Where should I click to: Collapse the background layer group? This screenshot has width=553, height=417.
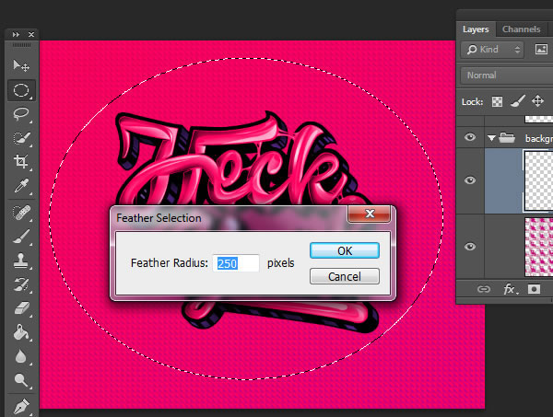point(491,138)
